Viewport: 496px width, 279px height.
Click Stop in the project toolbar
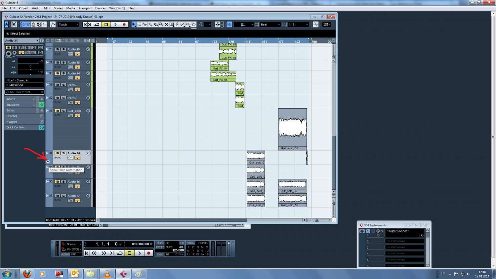tap(106, 24)
